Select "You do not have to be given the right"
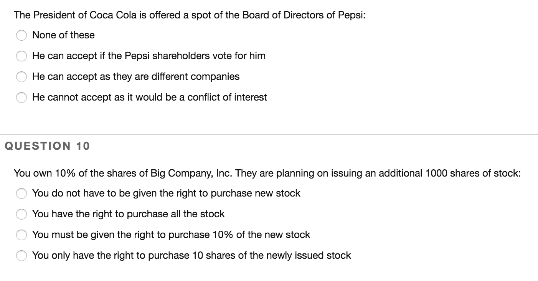The width and height of the screenshot is (538, 281). coord(21,193)
